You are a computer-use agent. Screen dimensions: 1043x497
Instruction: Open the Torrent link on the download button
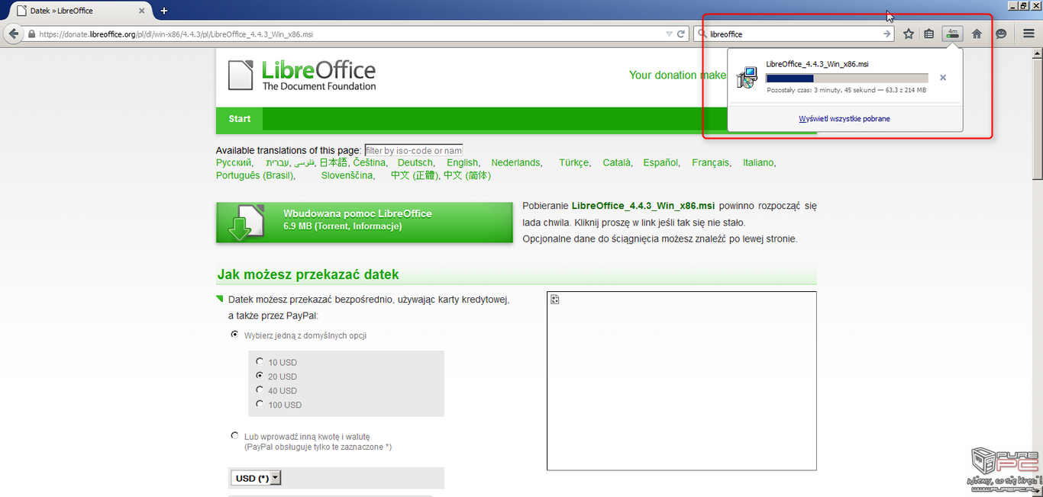pos(334,226)
